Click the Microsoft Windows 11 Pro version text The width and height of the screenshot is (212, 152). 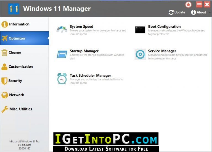pyautogui.click(x=24, y=142)
